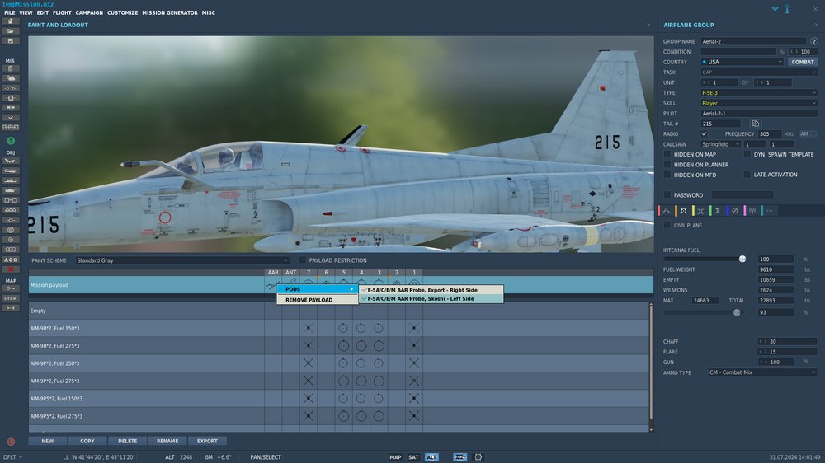This screenshot has height=463, width=825.
Task: Adjust the total weight percentage slider handle
Action: click(x=737, y=313)
